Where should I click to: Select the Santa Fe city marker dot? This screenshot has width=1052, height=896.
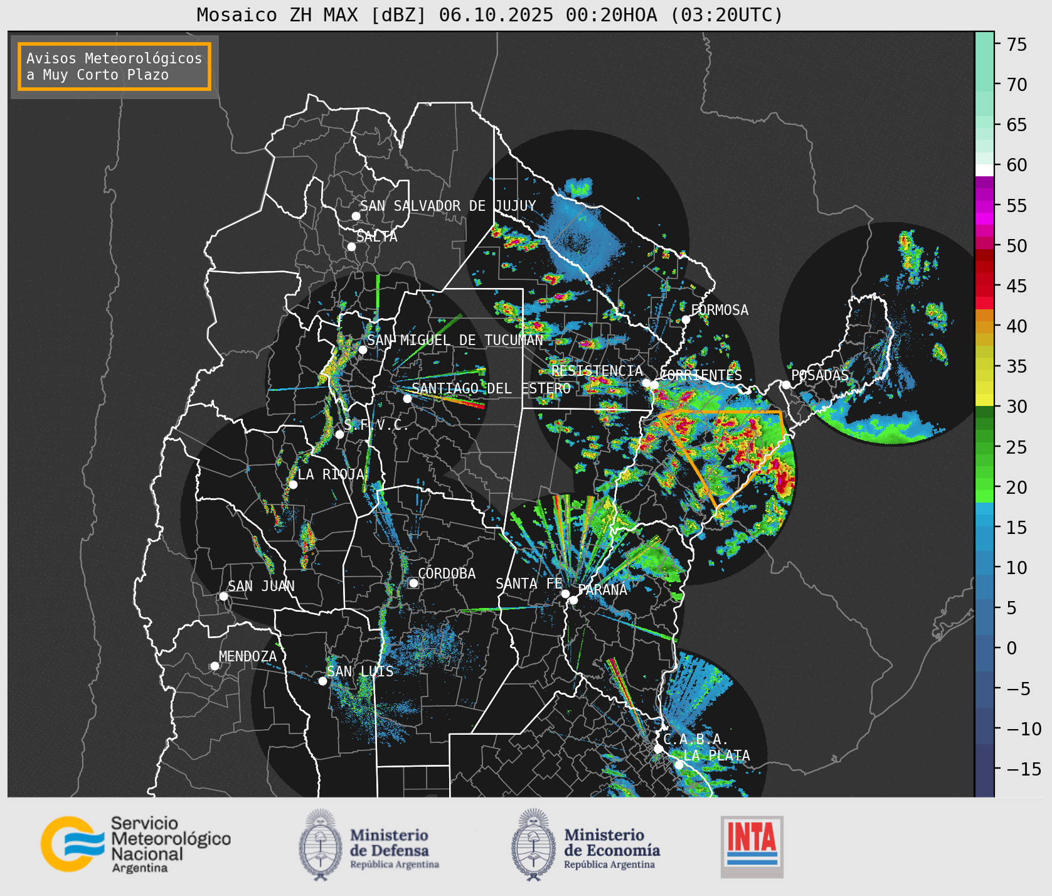[x=565, y=594]
